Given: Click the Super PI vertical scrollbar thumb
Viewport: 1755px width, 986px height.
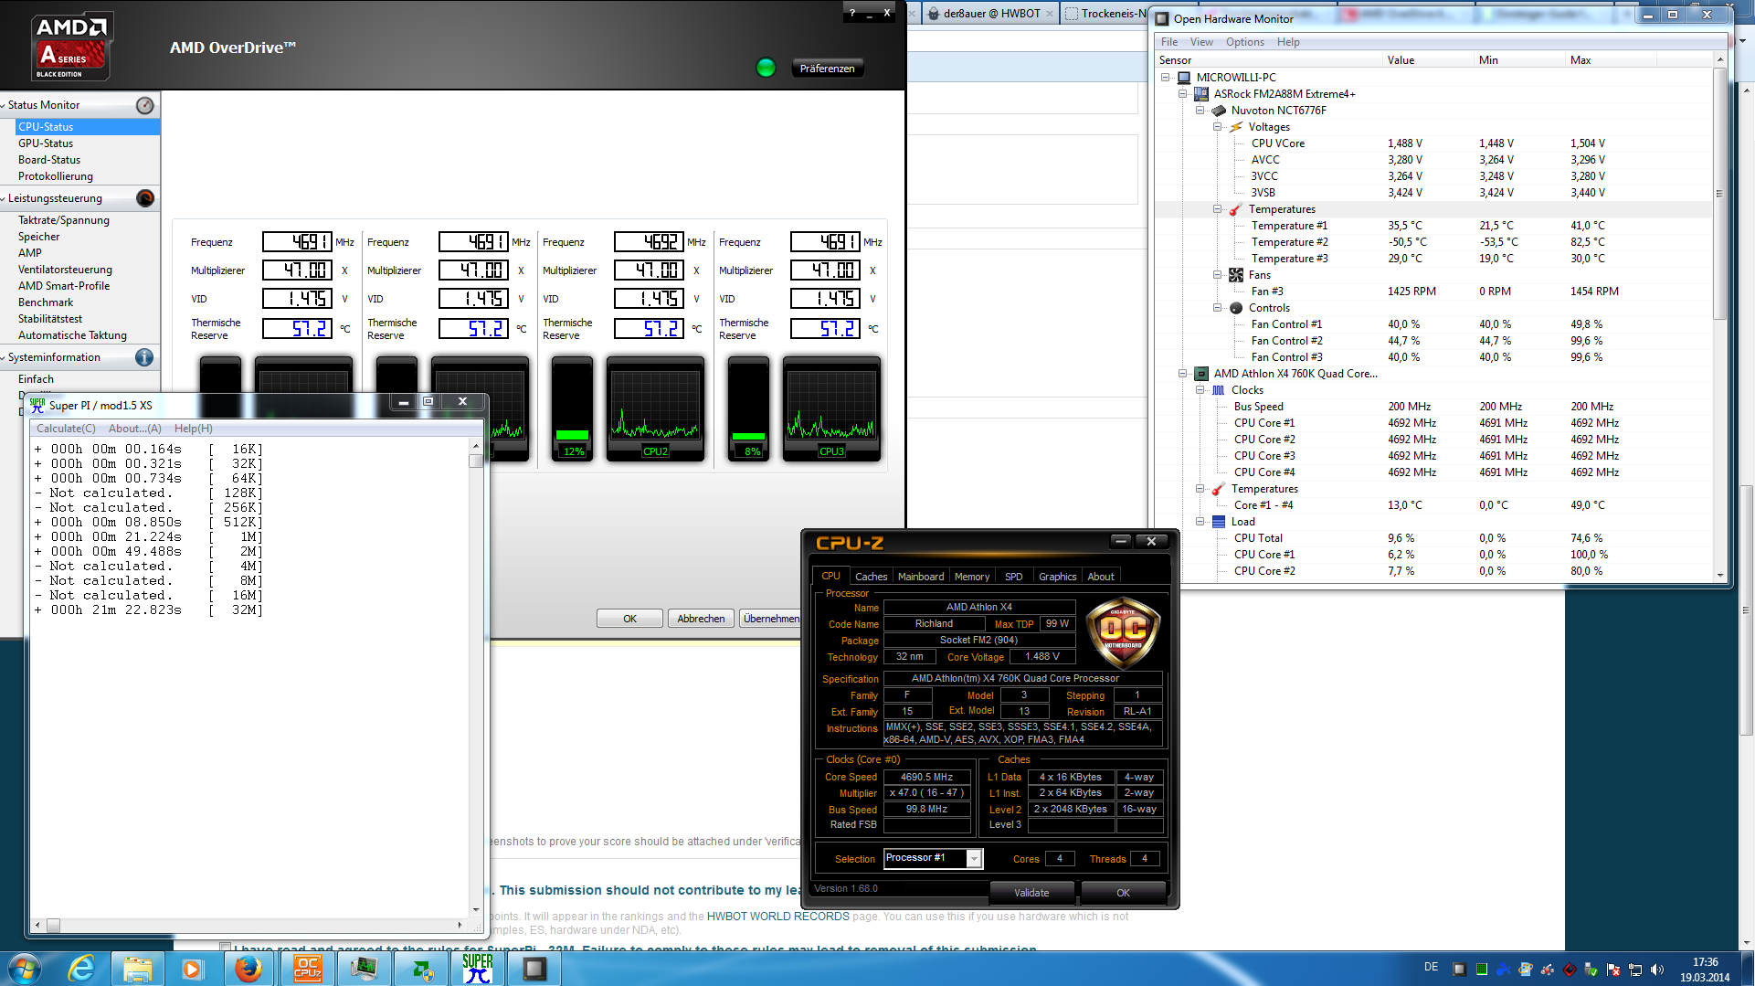Looking at the screenshot, I should pyautogui.click(x=475, y=461).
